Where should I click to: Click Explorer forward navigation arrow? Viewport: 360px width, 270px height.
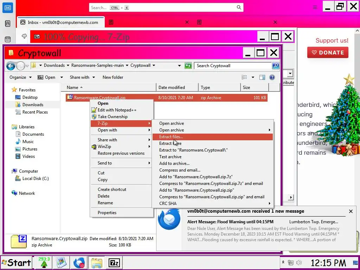pyautogui.click(x=20, y=66)
